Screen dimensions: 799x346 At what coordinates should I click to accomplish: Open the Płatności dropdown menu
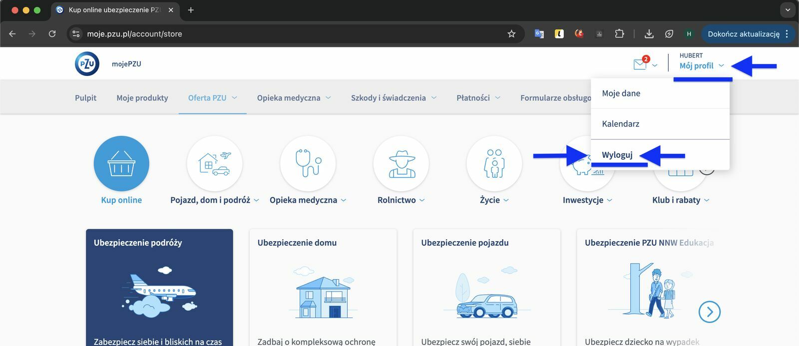tap(478, 98)
